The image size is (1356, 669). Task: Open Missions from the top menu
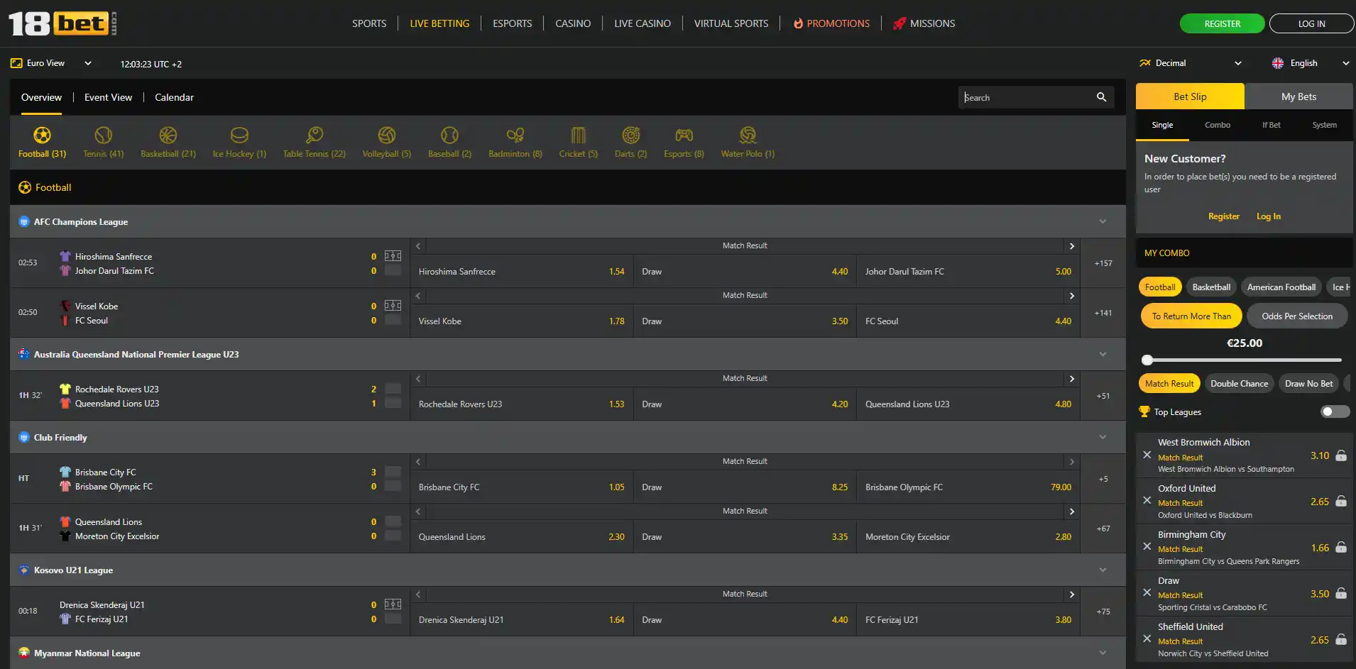[924, 23]
